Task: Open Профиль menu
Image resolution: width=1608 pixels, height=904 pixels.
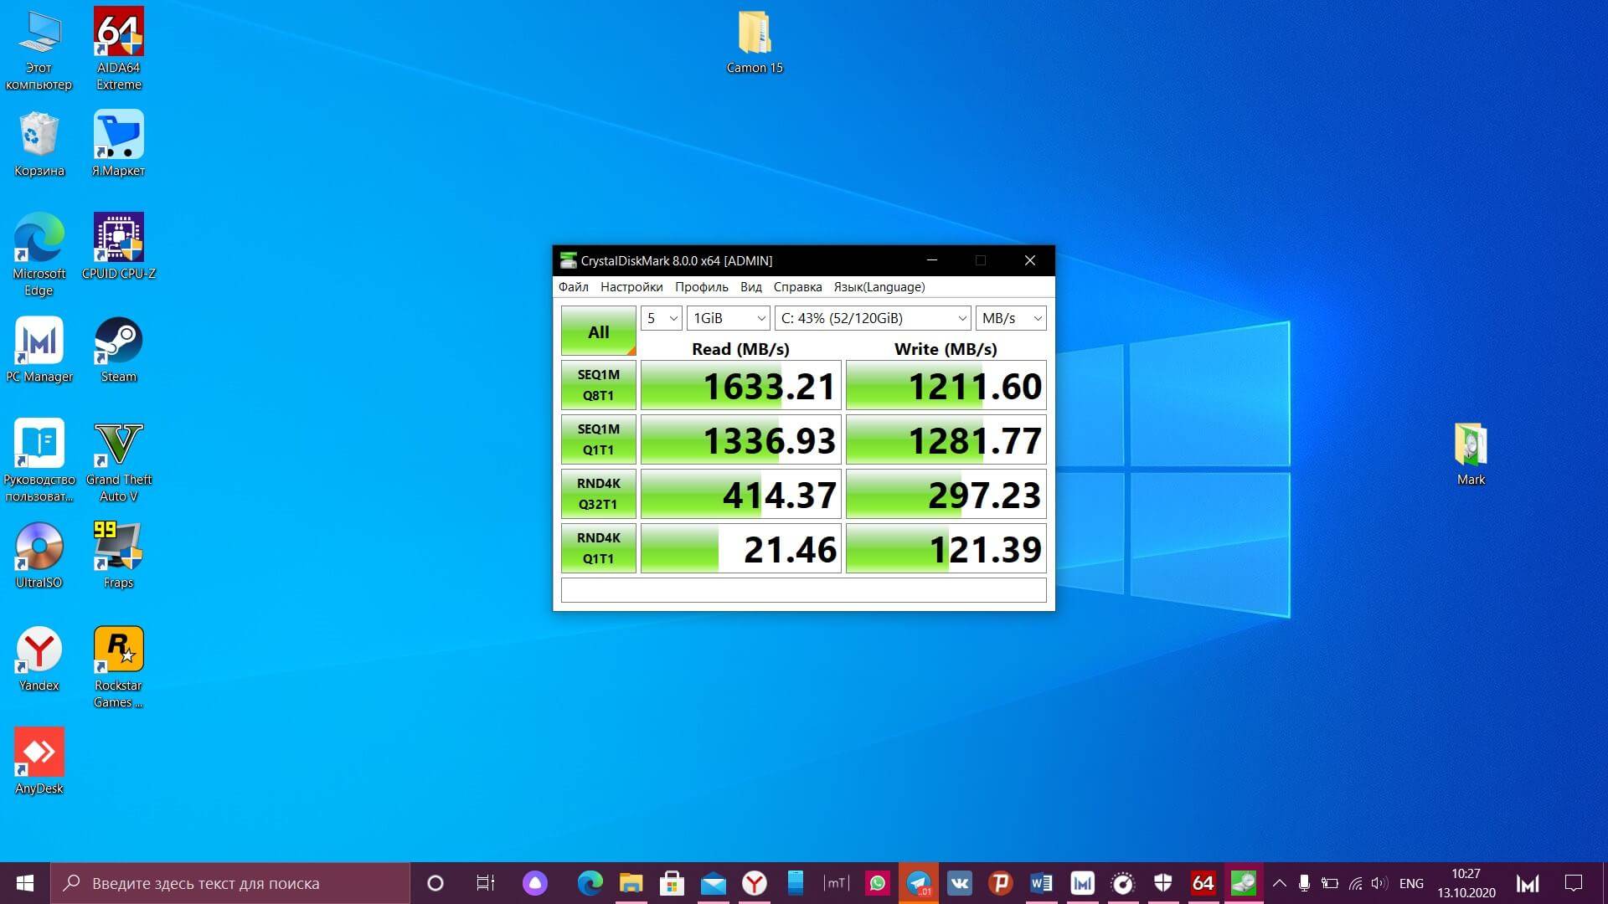Action: click(701, 287)
